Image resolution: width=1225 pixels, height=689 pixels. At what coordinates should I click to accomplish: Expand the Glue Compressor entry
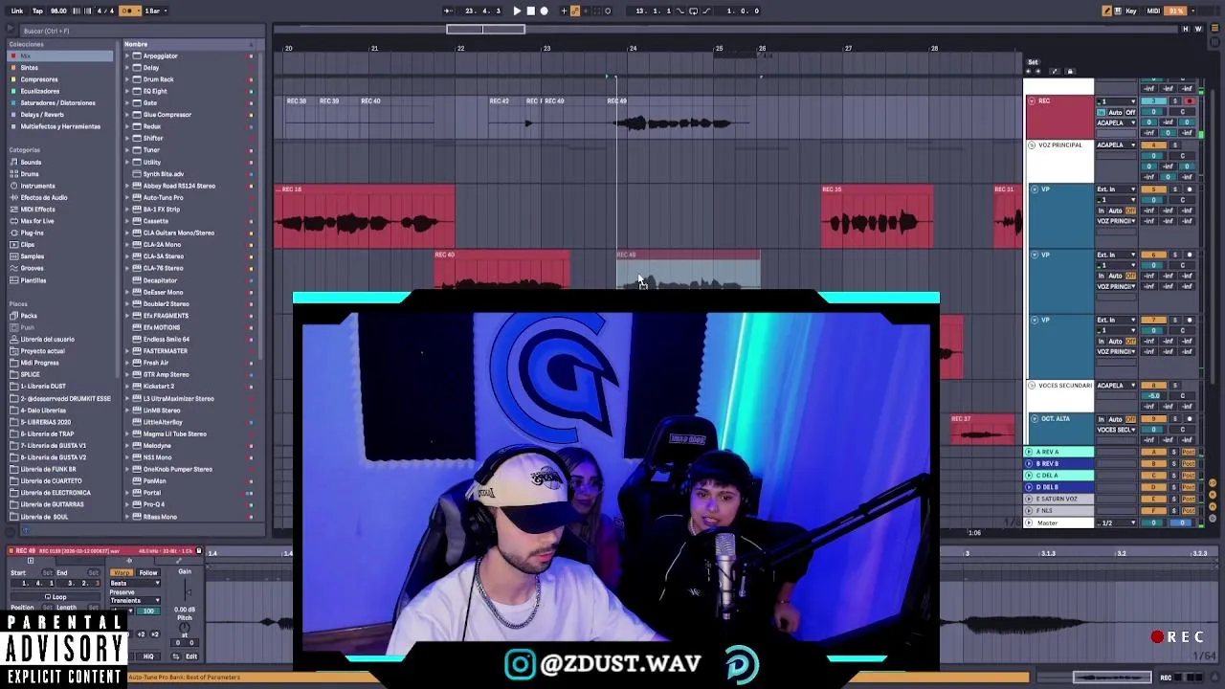point(127,115)
